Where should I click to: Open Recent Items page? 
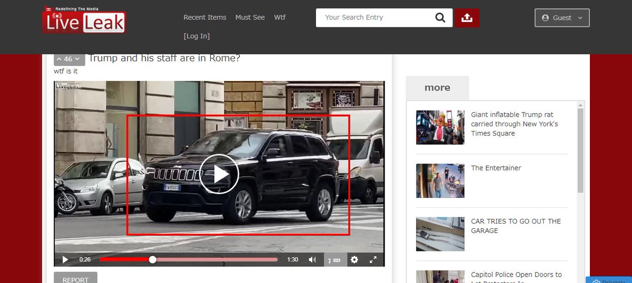(x=205, y=17)
